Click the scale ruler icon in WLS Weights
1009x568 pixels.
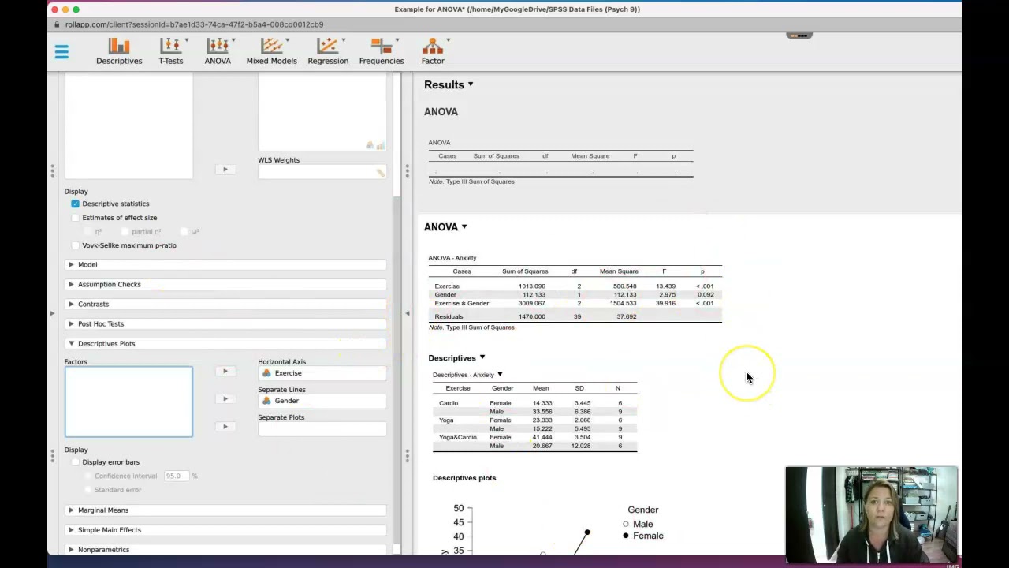coord(381,173)
